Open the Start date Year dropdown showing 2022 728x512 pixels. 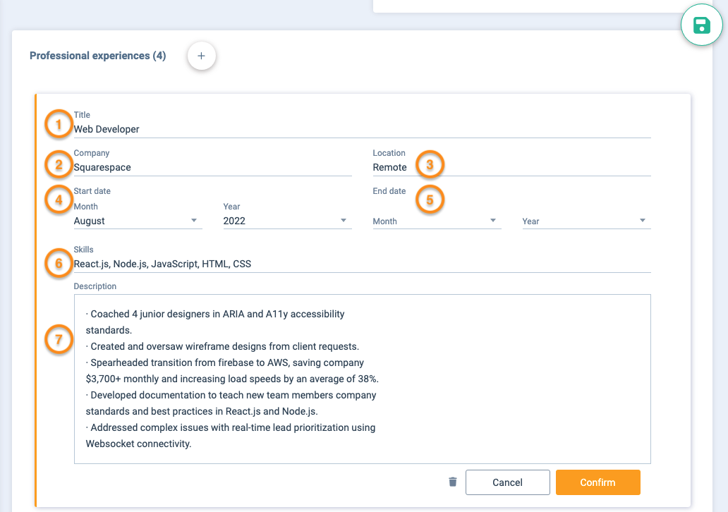(x=287, y=221)
